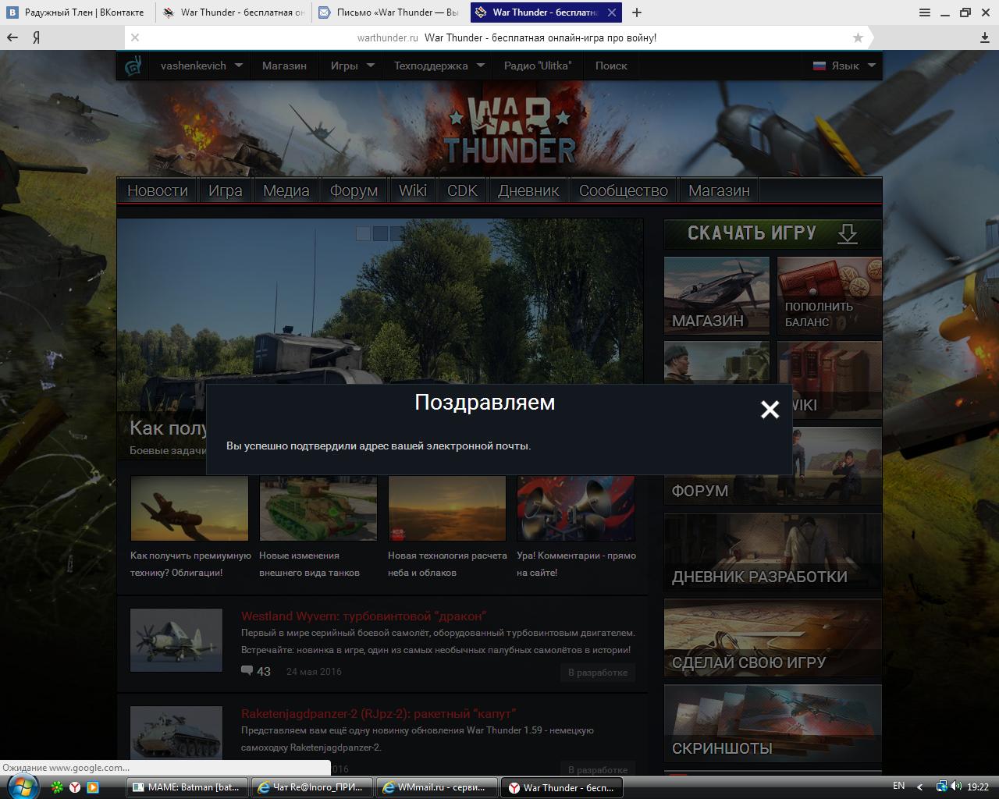
Task: Click the War Thunder logo banner
Action: (510, 129)
